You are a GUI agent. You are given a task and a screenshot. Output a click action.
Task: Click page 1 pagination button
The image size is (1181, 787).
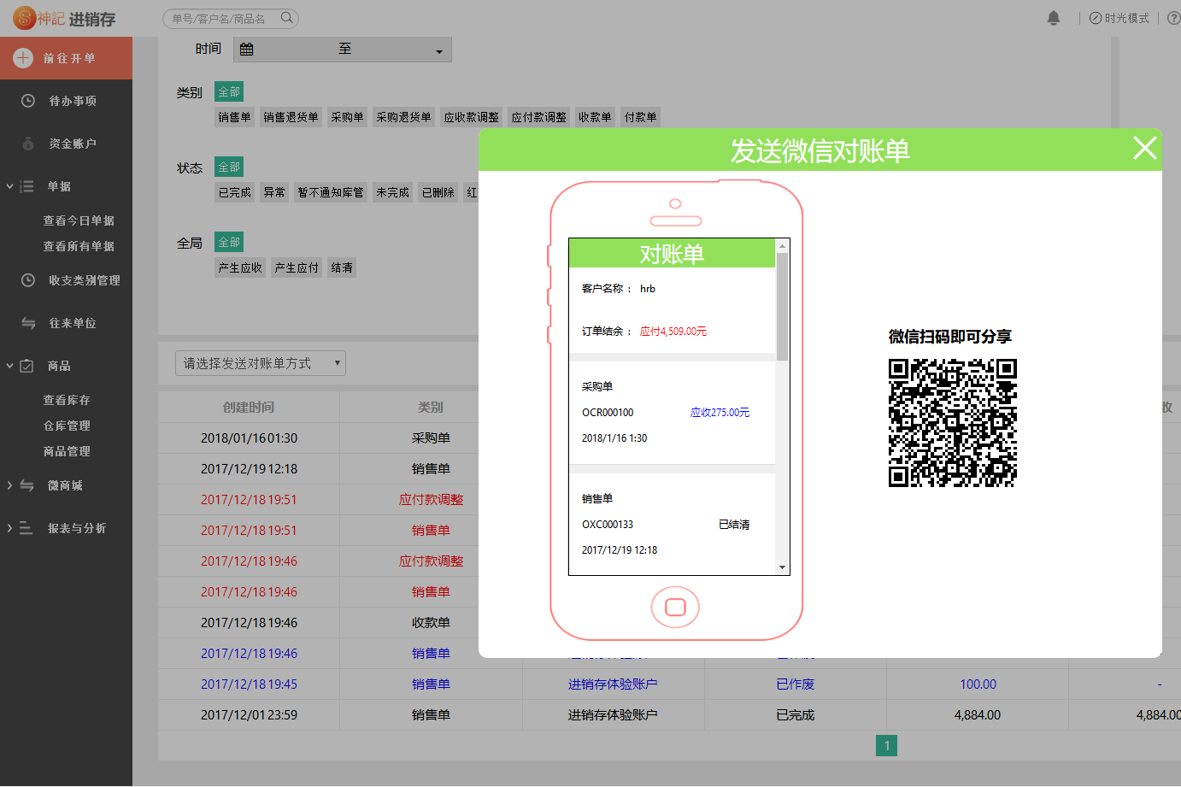[886, 746]
